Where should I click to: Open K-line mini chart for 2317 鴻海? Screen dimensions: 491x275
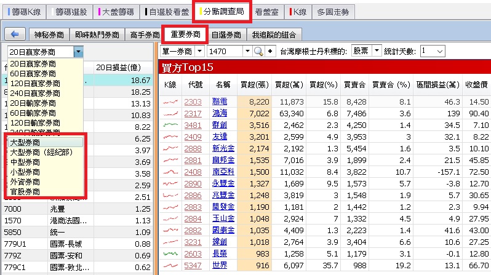(x=170, y=114)
